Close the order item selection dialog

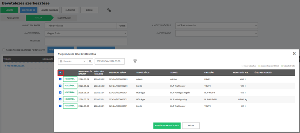(294, 54)
